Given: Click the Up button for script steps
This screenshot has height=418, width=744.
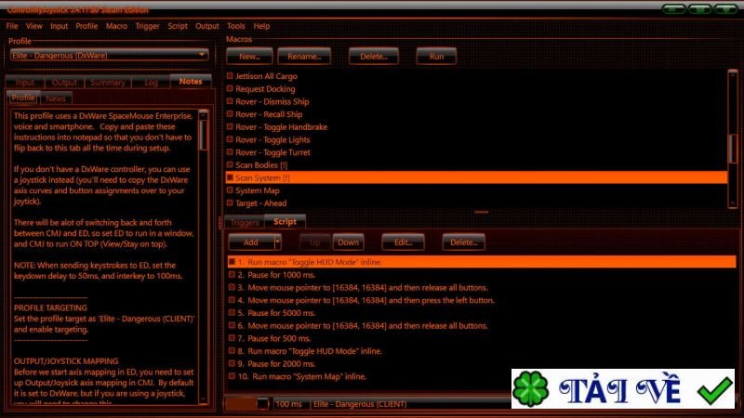Looking at the screenshot, I should pos(314,242).
